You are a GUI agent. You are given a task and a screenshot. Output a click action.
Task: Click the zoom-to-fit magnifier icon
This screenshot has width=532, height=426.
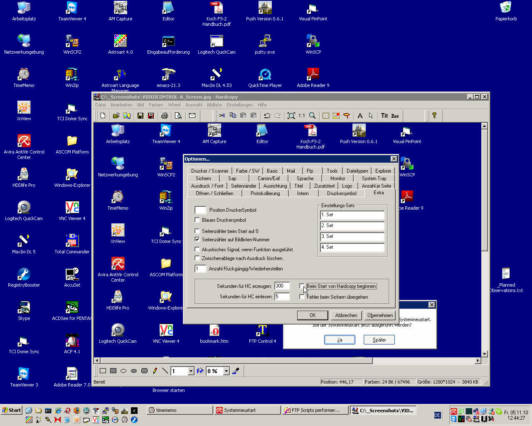pos(291,116)
